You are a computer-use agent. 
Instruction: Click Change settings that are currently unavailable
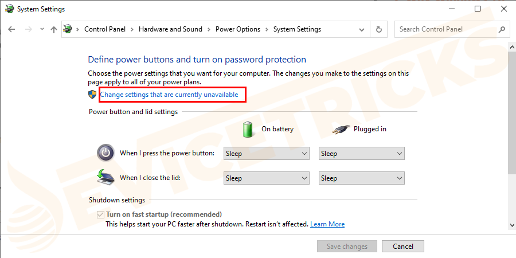point(169,94)
